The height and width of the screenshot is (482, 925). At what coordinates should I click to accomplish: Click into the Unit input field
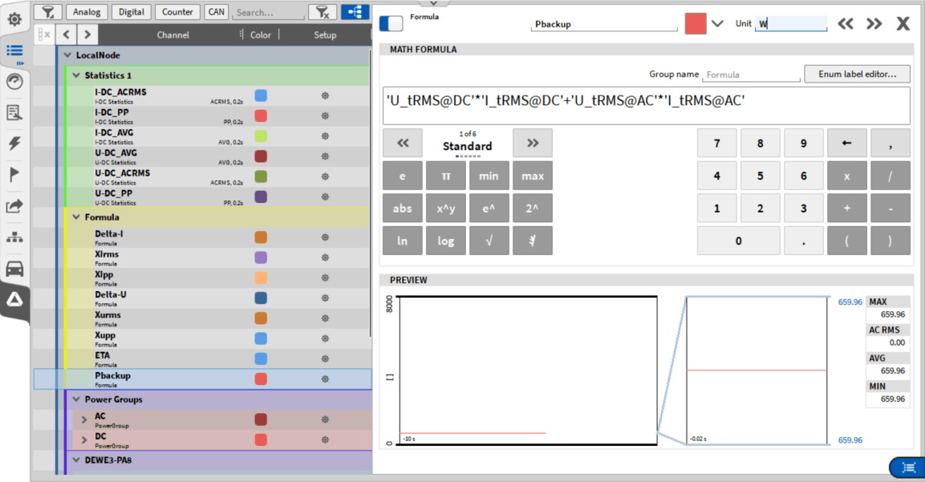pyautogui.click(x=791, y=24)
